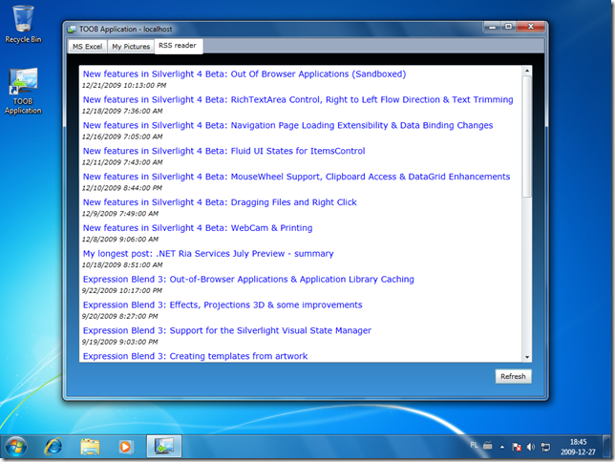Open the on-screen keyboard tray icon
615x462 pixels.
[x=488, y=446]
